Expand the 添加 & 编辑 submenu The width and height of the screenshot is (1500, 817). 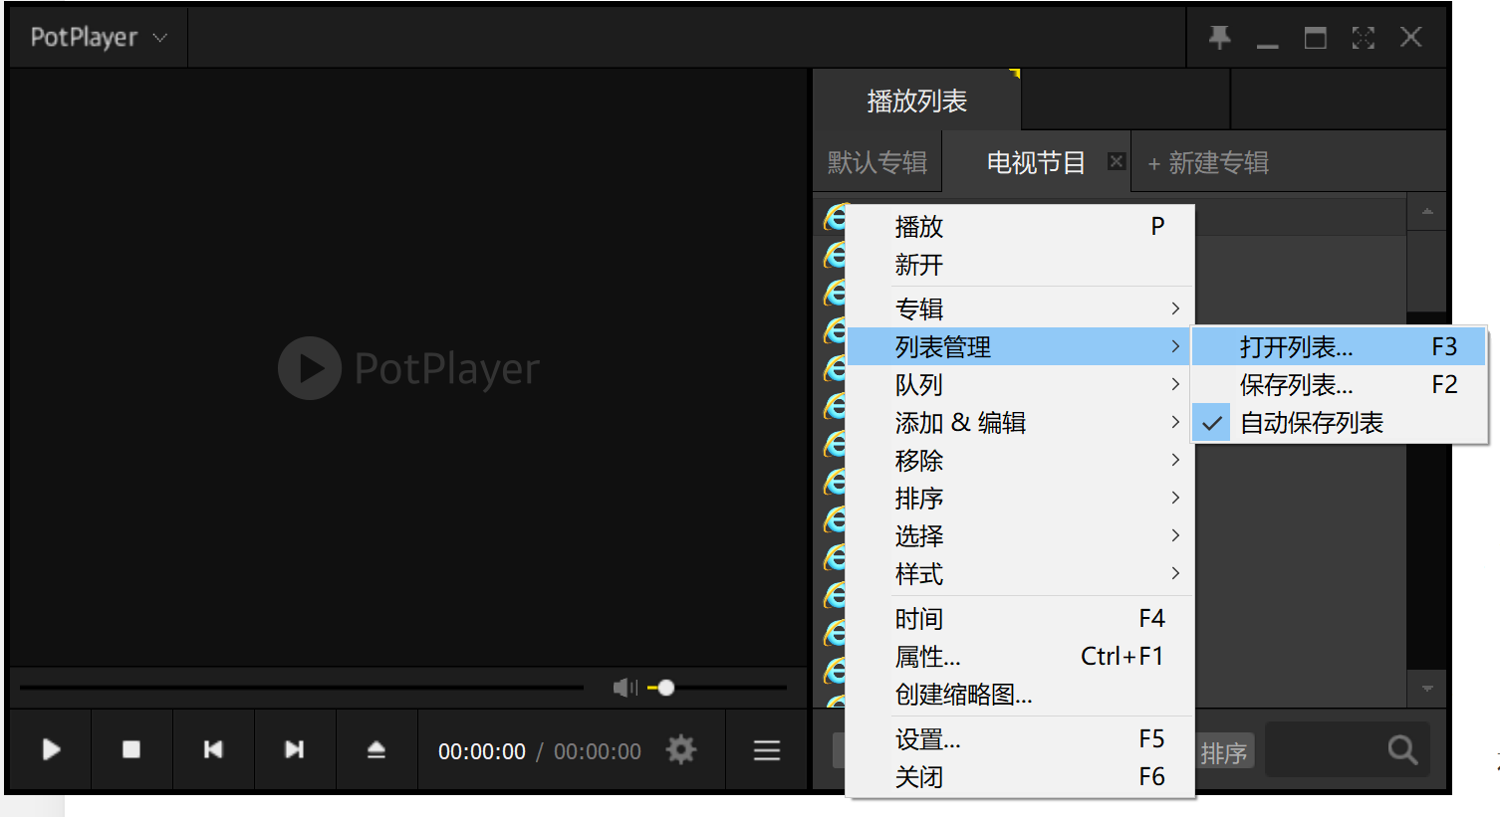1019,422
